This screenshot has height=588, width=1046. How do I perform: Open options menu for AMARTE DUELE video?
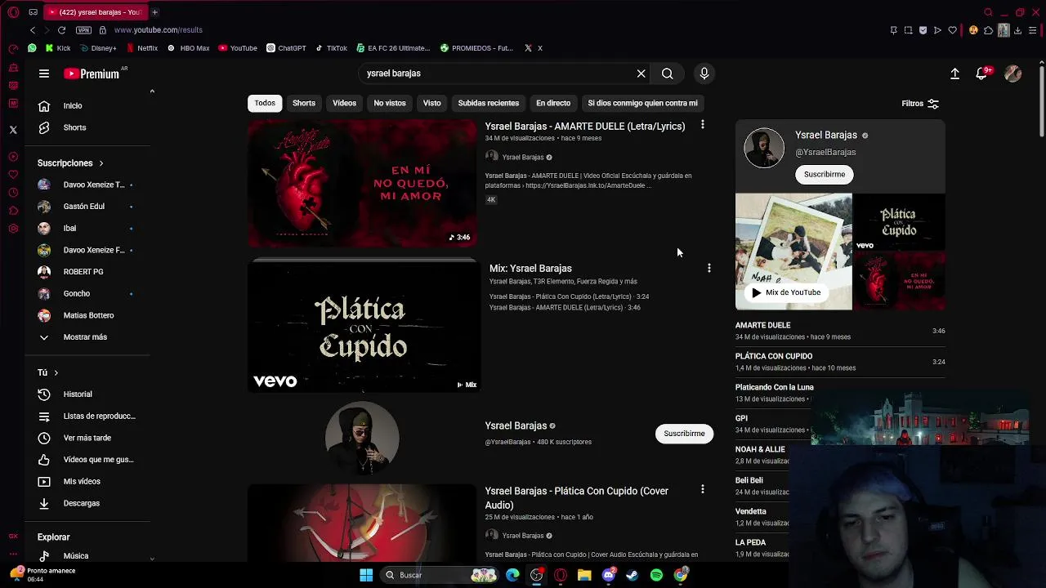coord(703,125)
